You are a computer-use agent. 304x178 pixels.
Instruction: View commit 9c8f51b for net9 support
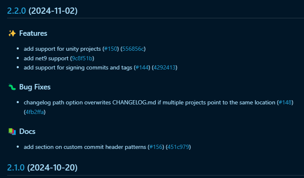point(82,58)
